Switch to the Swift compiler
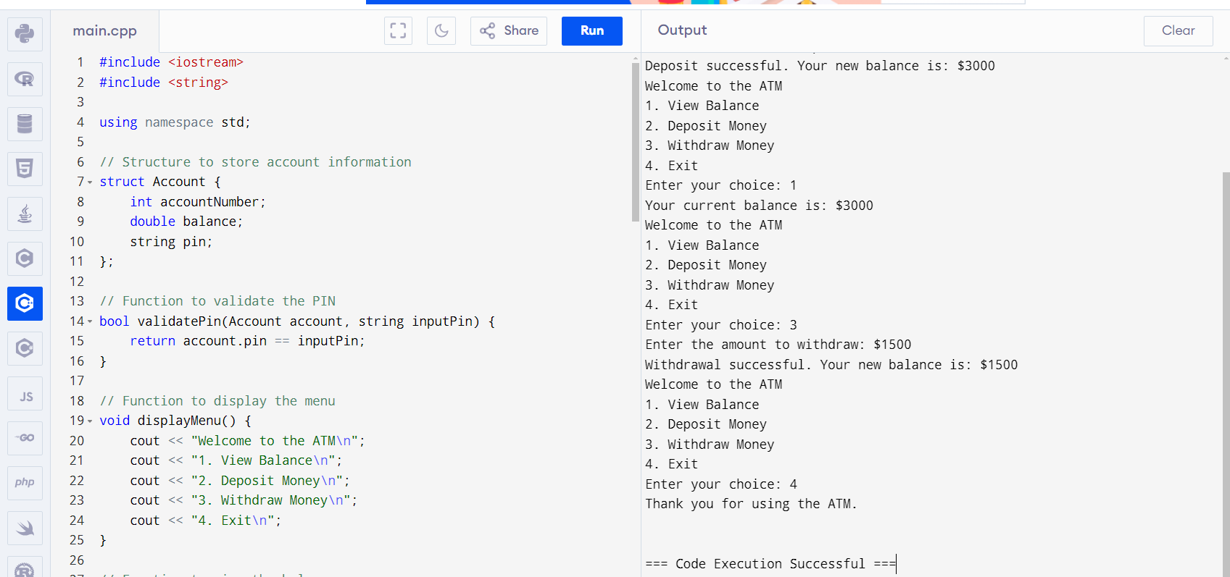The width and height of the screenshot is (1230, 577). pyautogui.click(x=25, y=528)
